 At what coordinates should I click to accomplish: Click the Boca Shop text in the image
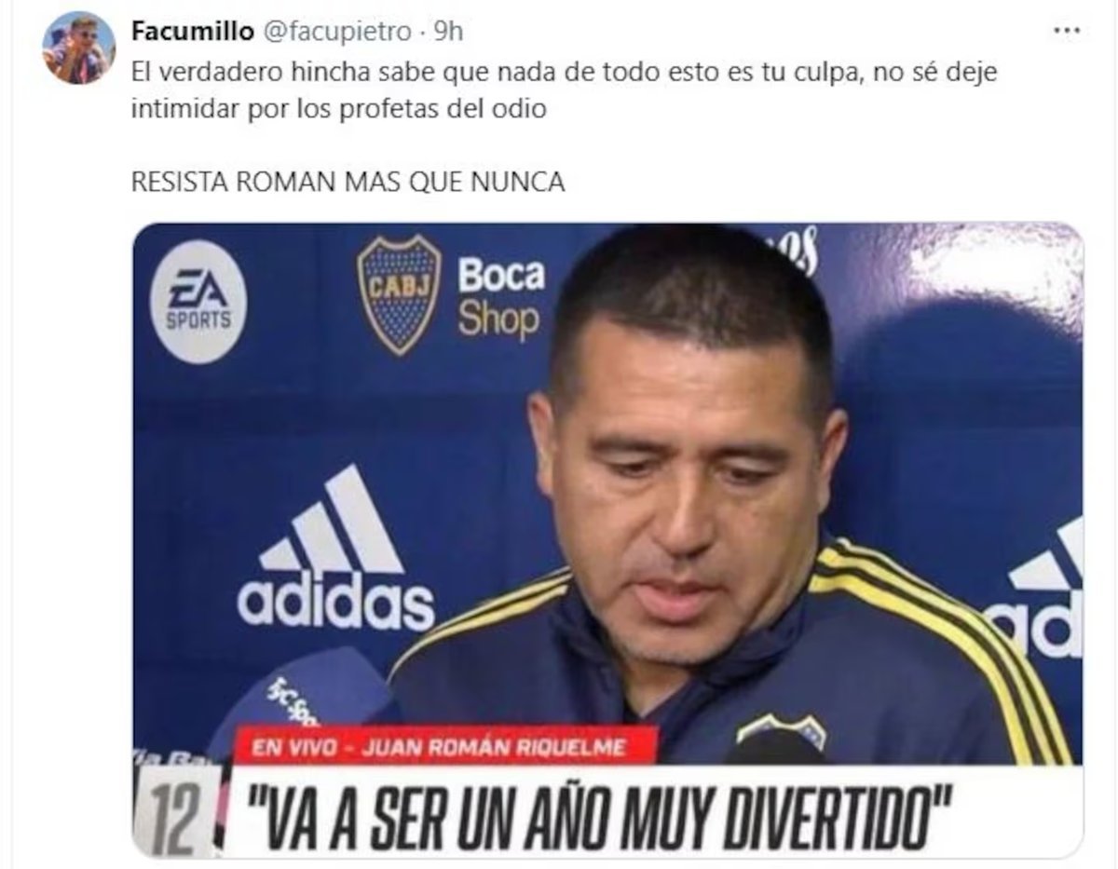[x=501, y=297]
